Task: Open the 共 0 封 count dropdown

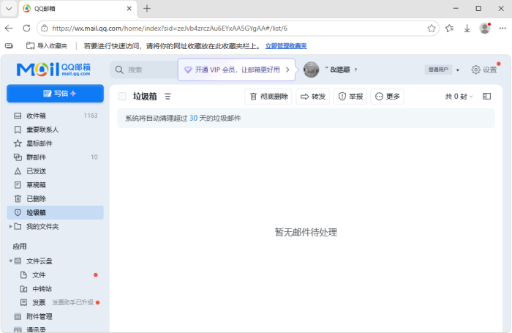Action: (459, 97)
